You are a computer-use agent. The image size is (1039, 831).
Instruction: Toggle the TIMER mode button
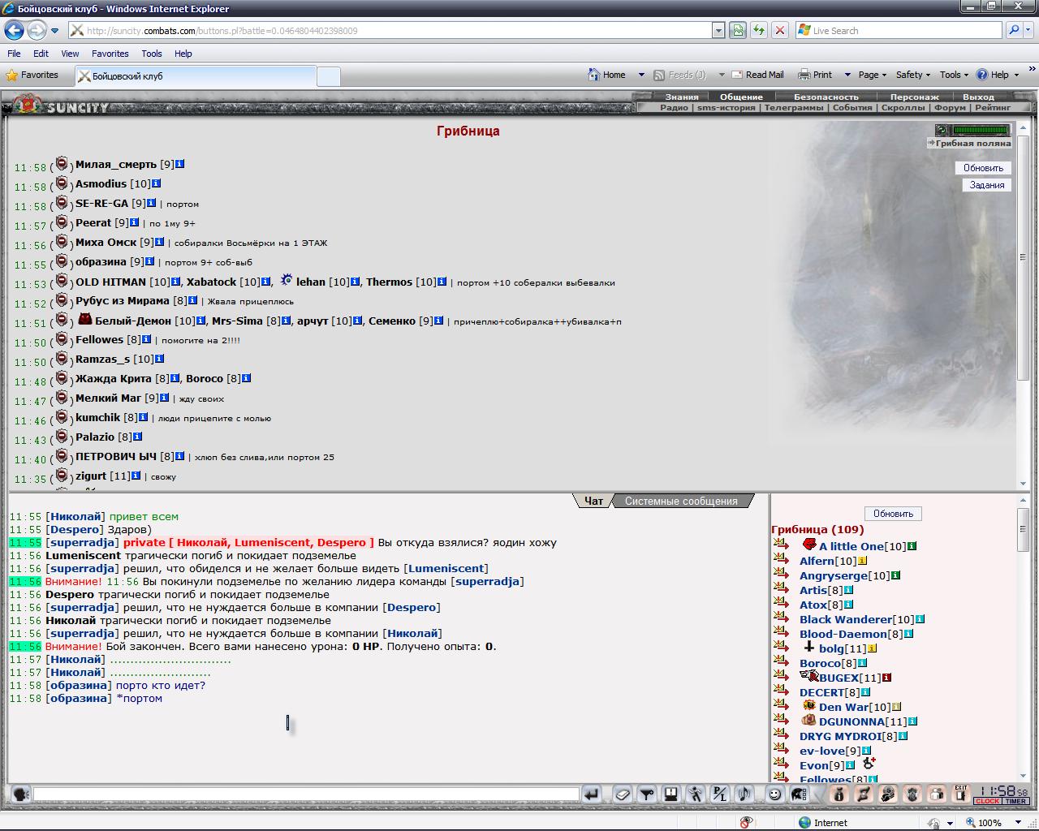point(1015,801)
